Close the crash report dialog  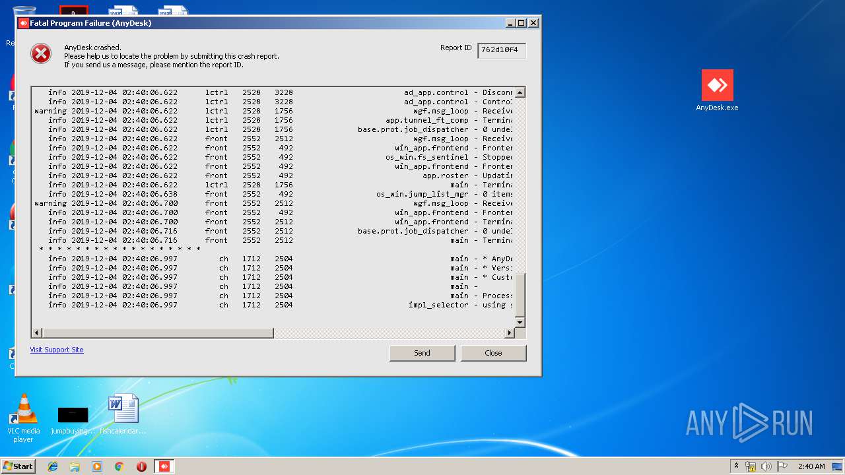(x=493, y=353)
